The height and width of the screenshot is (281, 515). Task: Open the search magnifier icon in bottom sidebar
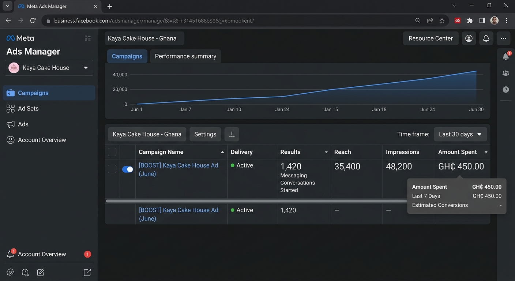coord(25,272)
